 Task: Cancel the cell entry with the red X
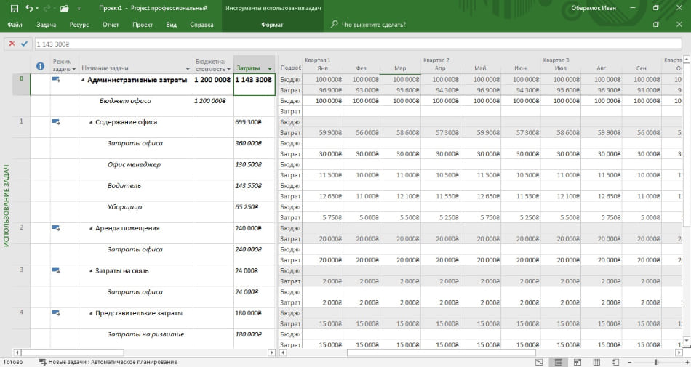12,44
